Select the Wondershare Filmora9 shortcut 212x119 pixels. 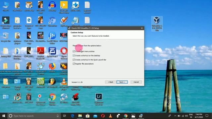(x=6, y=23)
